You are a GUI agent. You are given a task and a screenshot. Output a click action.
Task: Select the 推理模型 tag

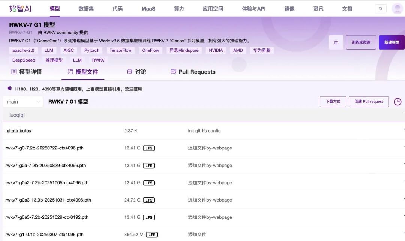pos(54,60)
